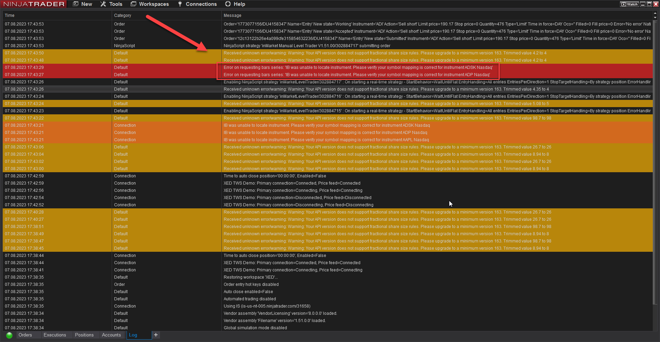660x342 pixels.
Task: Click the timestamp 07.08.2023 17:40:28
Action: point(24,212)
